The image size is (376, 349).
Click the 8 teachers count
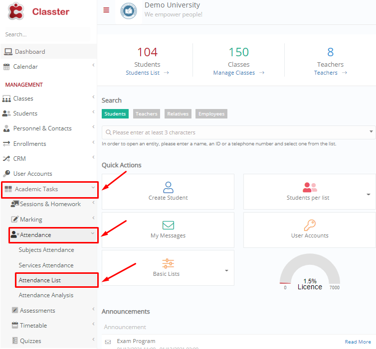[331, 52]
